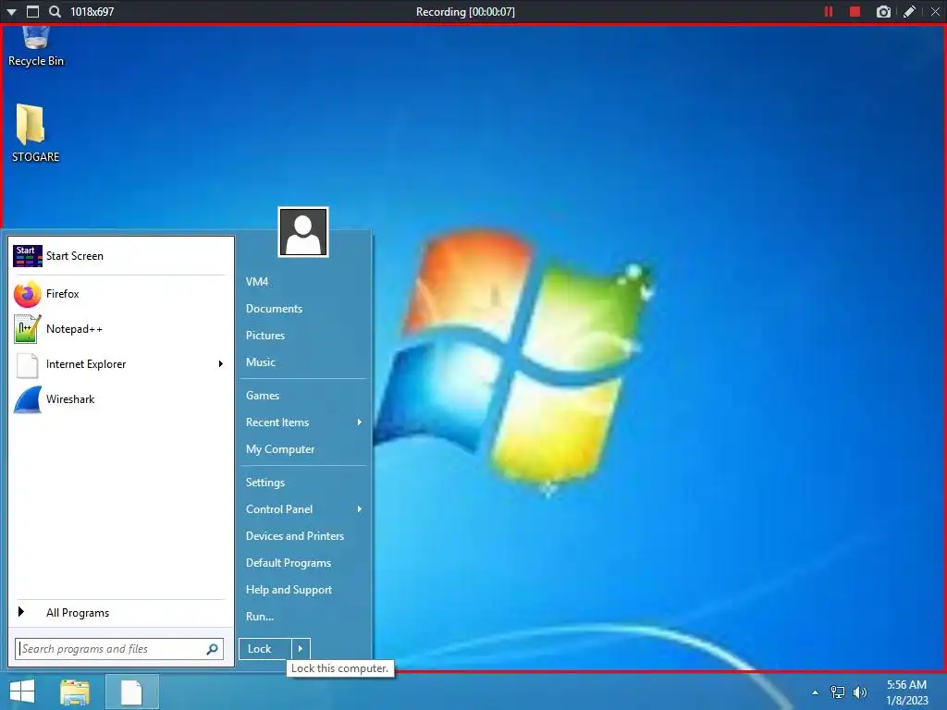This screenshot has width=947, height=710.
Task: Show hidden system tray icons
Action: (816, 692)
